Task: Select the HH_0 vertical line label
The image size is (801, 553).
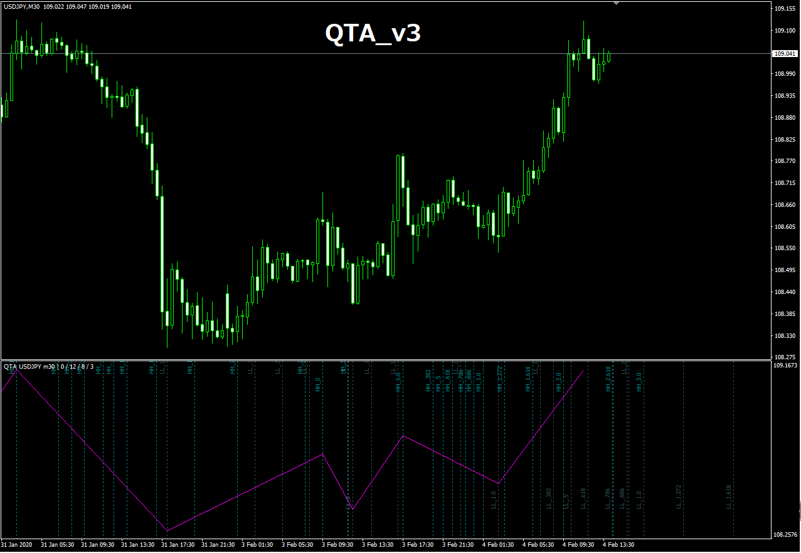Action: pos(318,384)
